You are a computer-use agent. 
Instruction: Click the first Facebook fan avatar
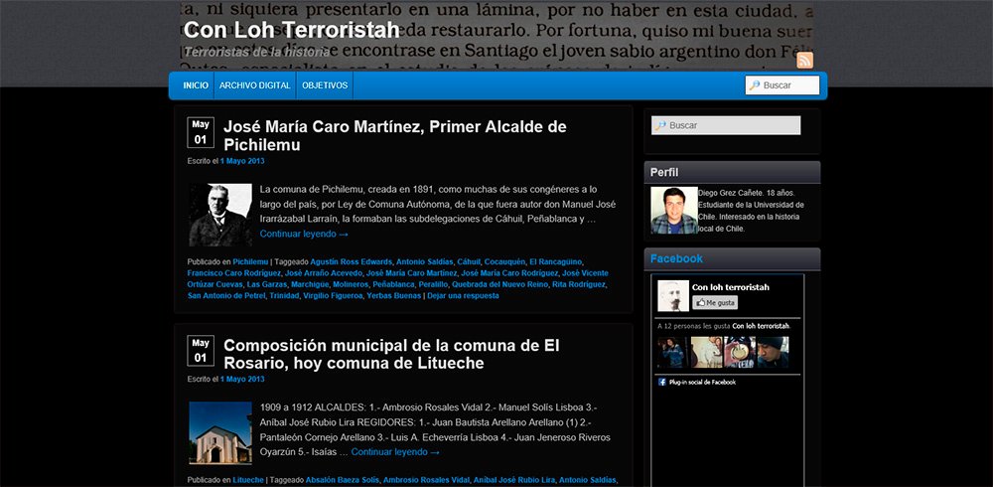coord(673,352)
